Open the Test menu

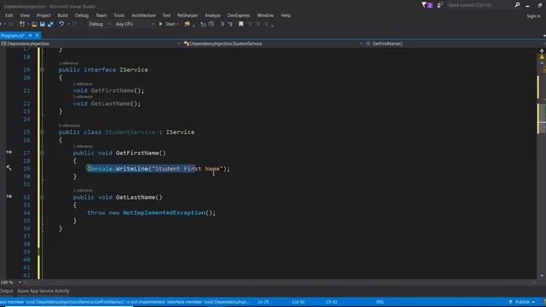(x=166, y=15)
